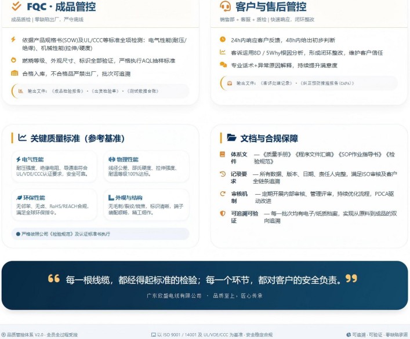Click the flame icon beside 燃烧等级 line

click(14, 60)
